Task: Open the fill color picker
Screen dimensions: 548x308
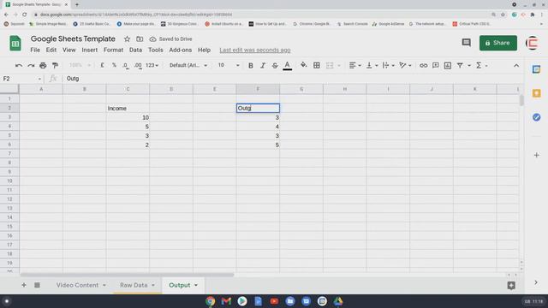Action: point(304,65)
